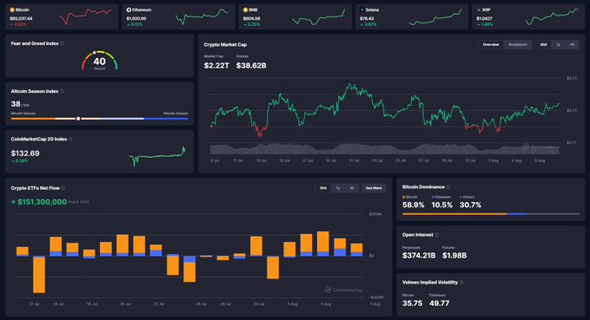
Task: Open the XRP card title
Action: click(x=486, y=10)
